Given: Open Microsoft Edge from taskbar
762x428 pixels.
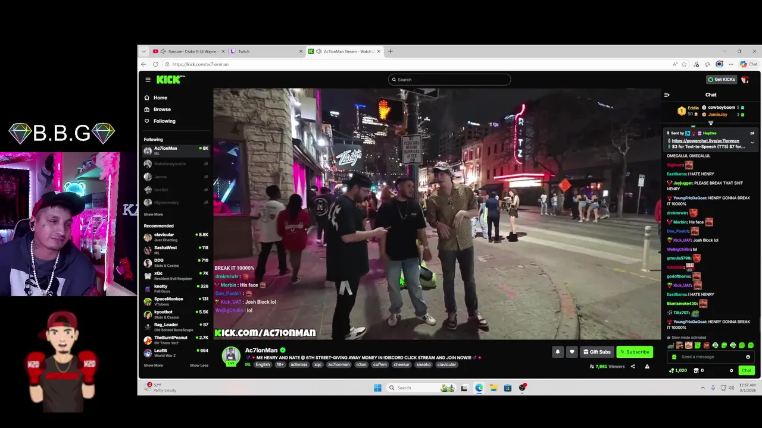Looking at the screenshot, I should (479, 388).
